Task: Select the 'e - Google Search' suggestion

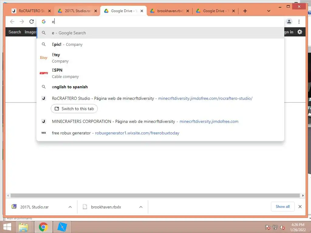Action: coord(160,33)
